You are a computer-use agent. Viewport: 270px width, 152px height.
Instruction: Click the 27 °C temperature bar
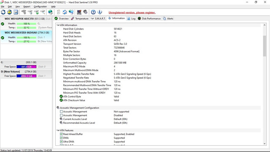[x=27, y=41]
